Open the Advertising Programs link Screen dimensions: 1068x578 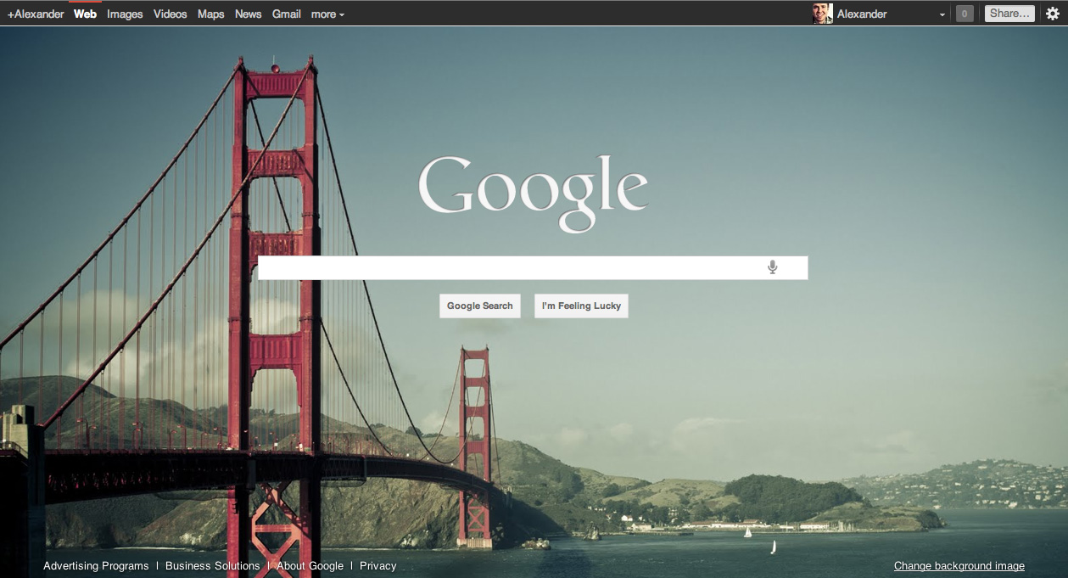(x=96, y=565)
